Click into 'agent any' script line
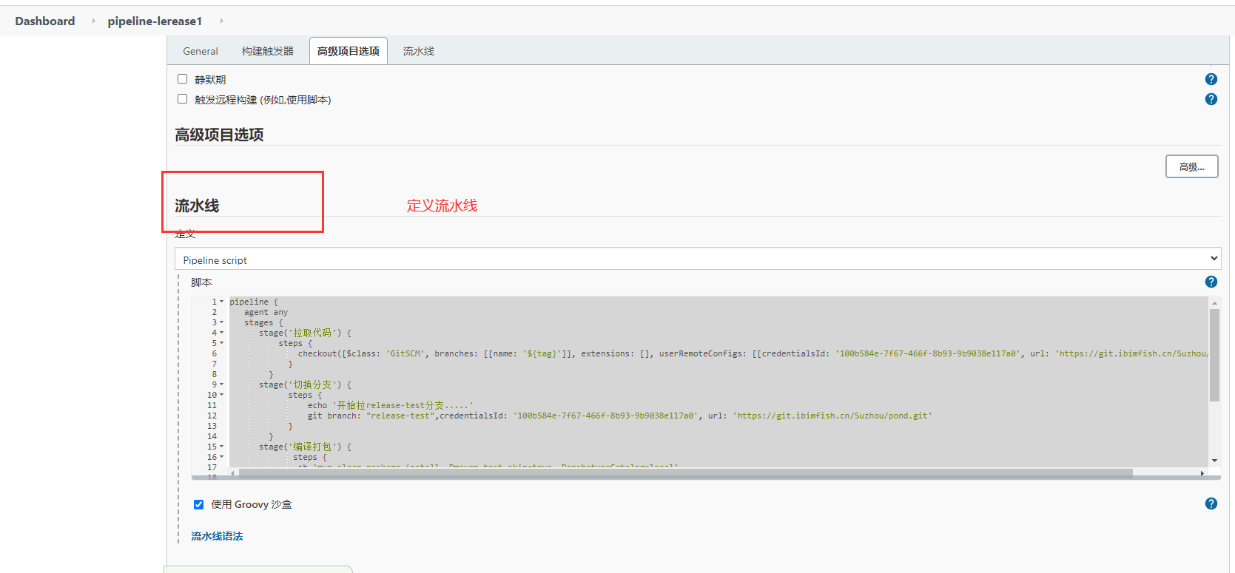Image resolution: width=1235 pixels, height=573 pixels. (x=266, y=312)
